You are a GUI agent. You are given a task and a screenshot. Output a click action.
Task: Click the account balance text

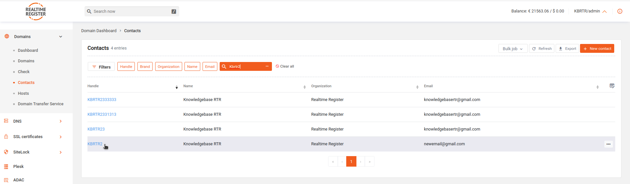538,11
